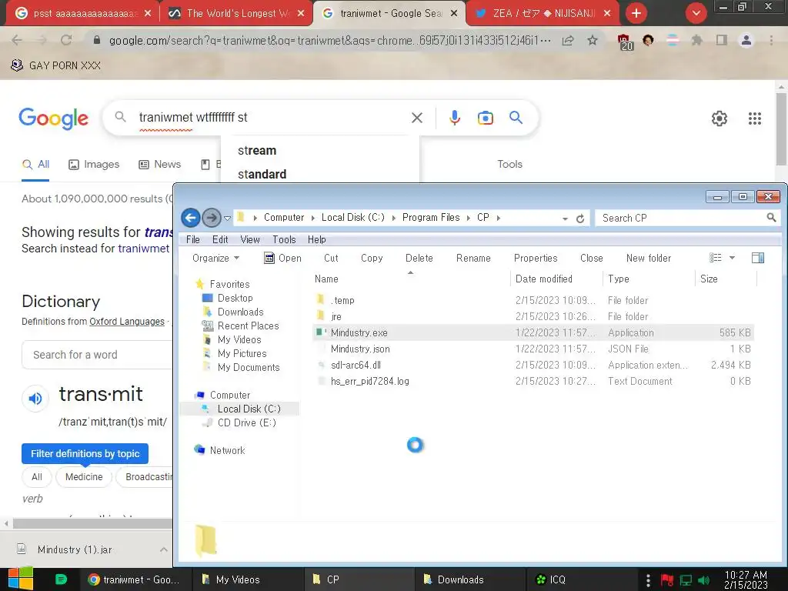Click the chevron after Program Files in breadcrumb
The width and height of the screenshot is (788, 591).
468,218
